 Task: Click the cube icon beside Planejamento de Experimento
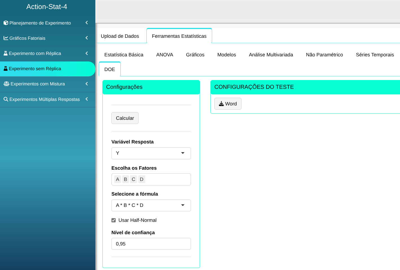pos(6,23)
